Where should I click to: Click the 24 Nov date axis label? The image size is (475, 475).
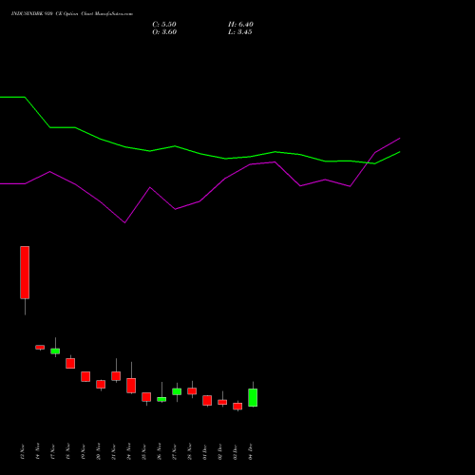(129, 451)
